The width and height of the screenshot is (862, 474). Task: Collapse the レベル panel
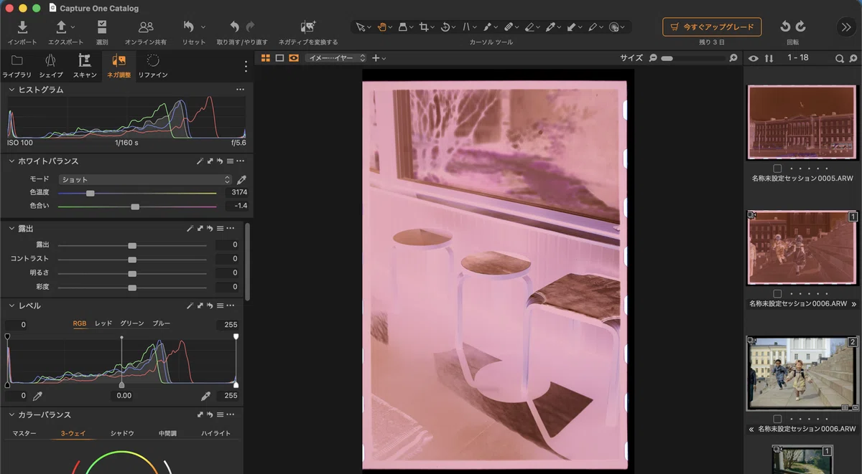(11, 306)
